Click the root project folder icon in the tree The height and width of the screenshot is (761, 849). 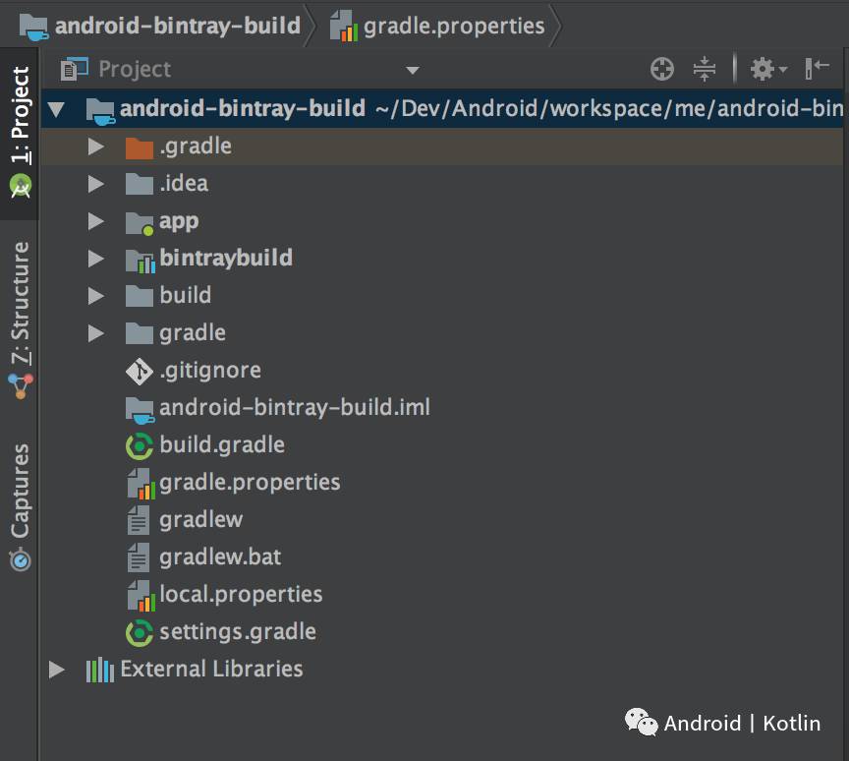[100, 111]
